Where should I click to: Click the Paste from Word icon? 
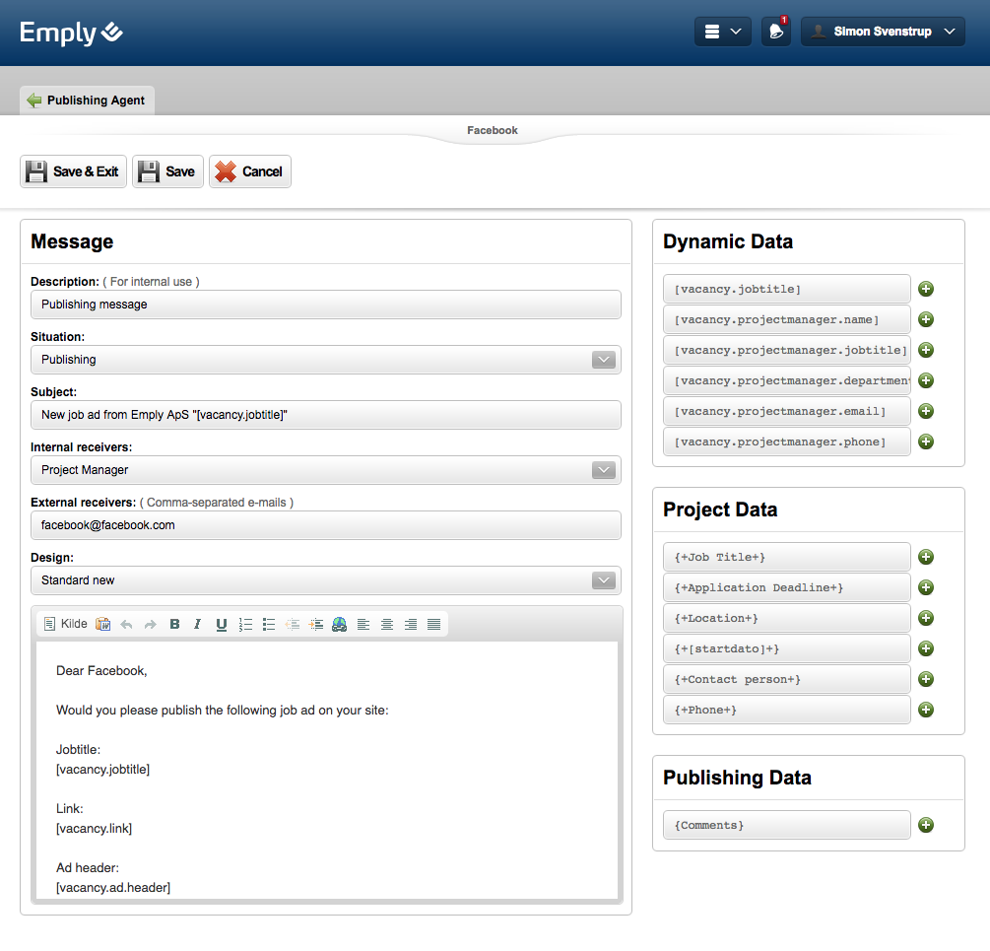point(102,624)
